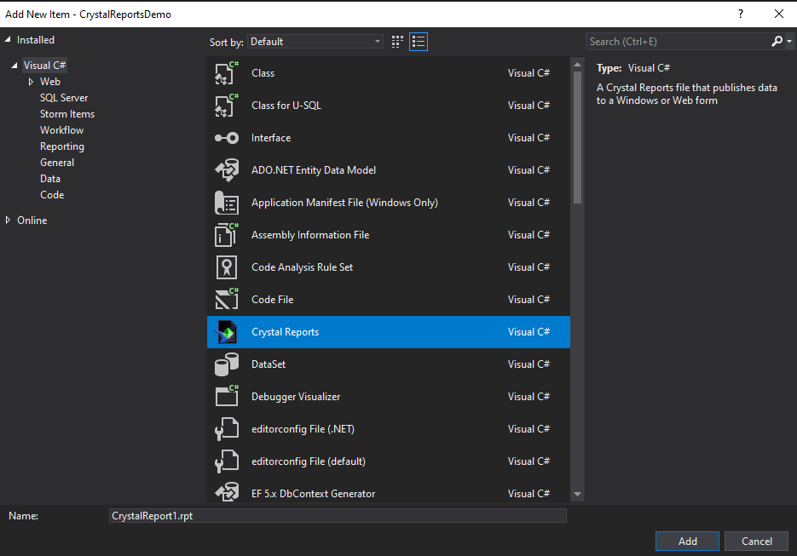
Task: Select "ADO.NET Entity Data Model" text
Action: click(x=314, y=170)
